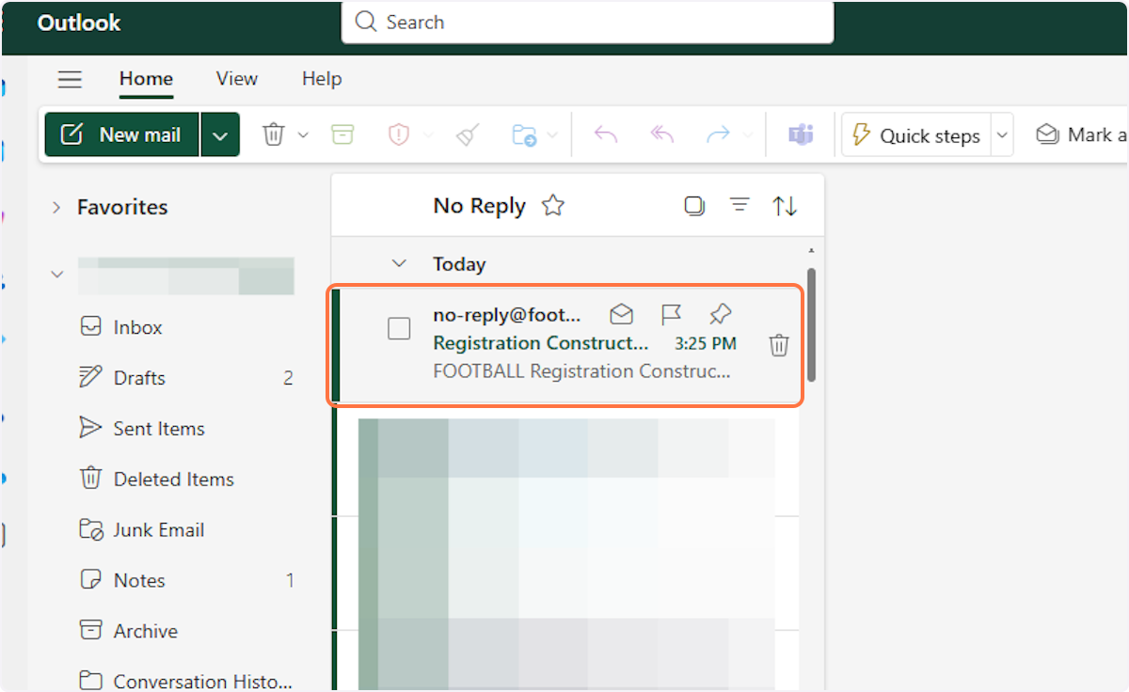The image size is (1129, 692).
Task: Open the New mail dropdown arrow
Action: point(219,135)
